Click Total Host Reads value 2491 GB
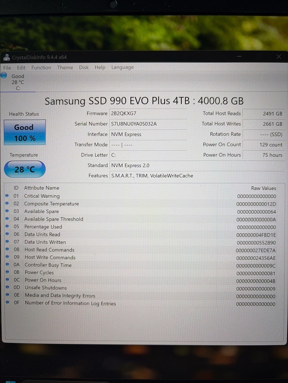Image resolution: width=288 pixels, height=383 pixels. click(x=264, y=114)
